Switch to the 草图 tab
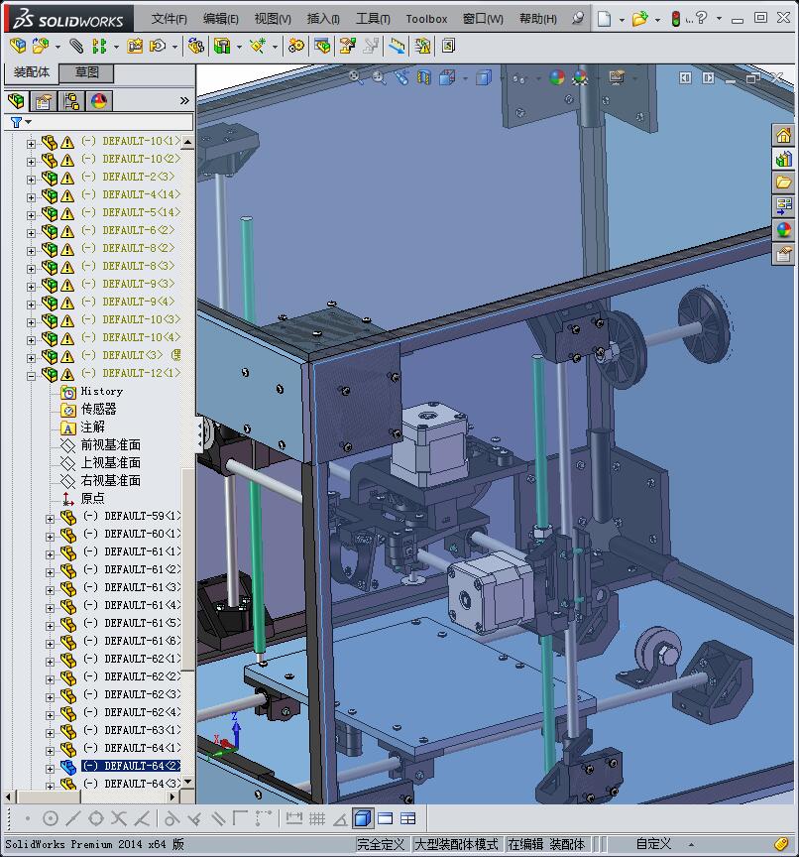799x857 pixels. pyautogui.click(x=86, y=72)
